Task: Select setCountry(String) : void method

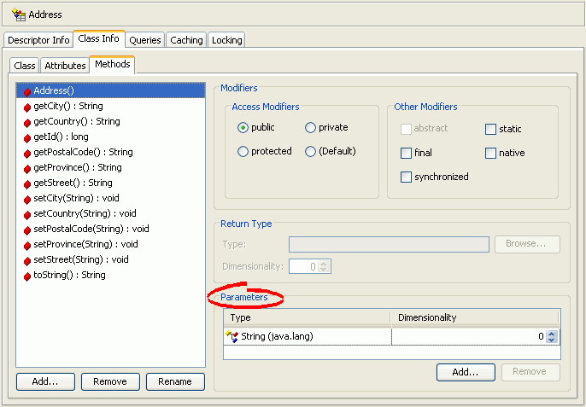Action: [111, 213]
